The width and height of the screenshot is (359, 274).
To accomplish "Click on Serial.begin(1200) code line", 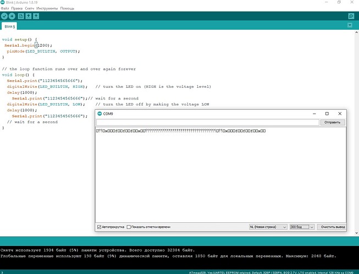I will [28, 45].
